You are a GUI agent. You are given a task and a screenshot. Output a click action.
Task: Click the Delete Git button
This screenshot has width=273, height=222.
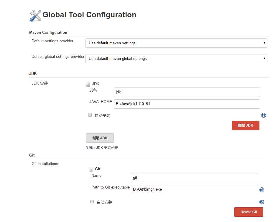click(249, 212)
